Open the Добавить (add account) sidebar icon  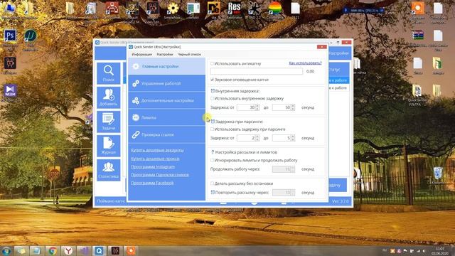pos(108,97)
